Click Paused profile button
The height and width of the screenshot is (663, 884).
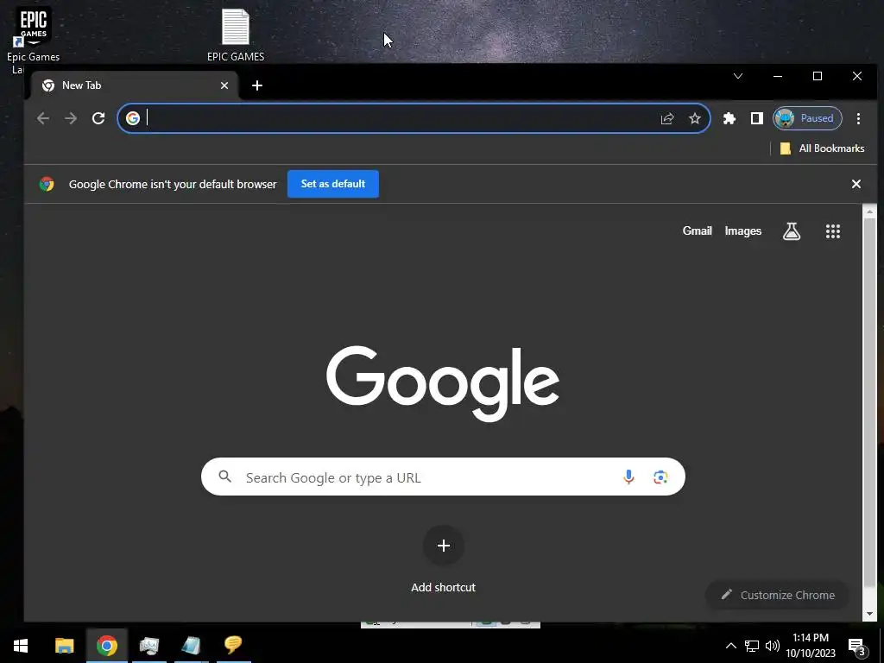pos(807,118)
